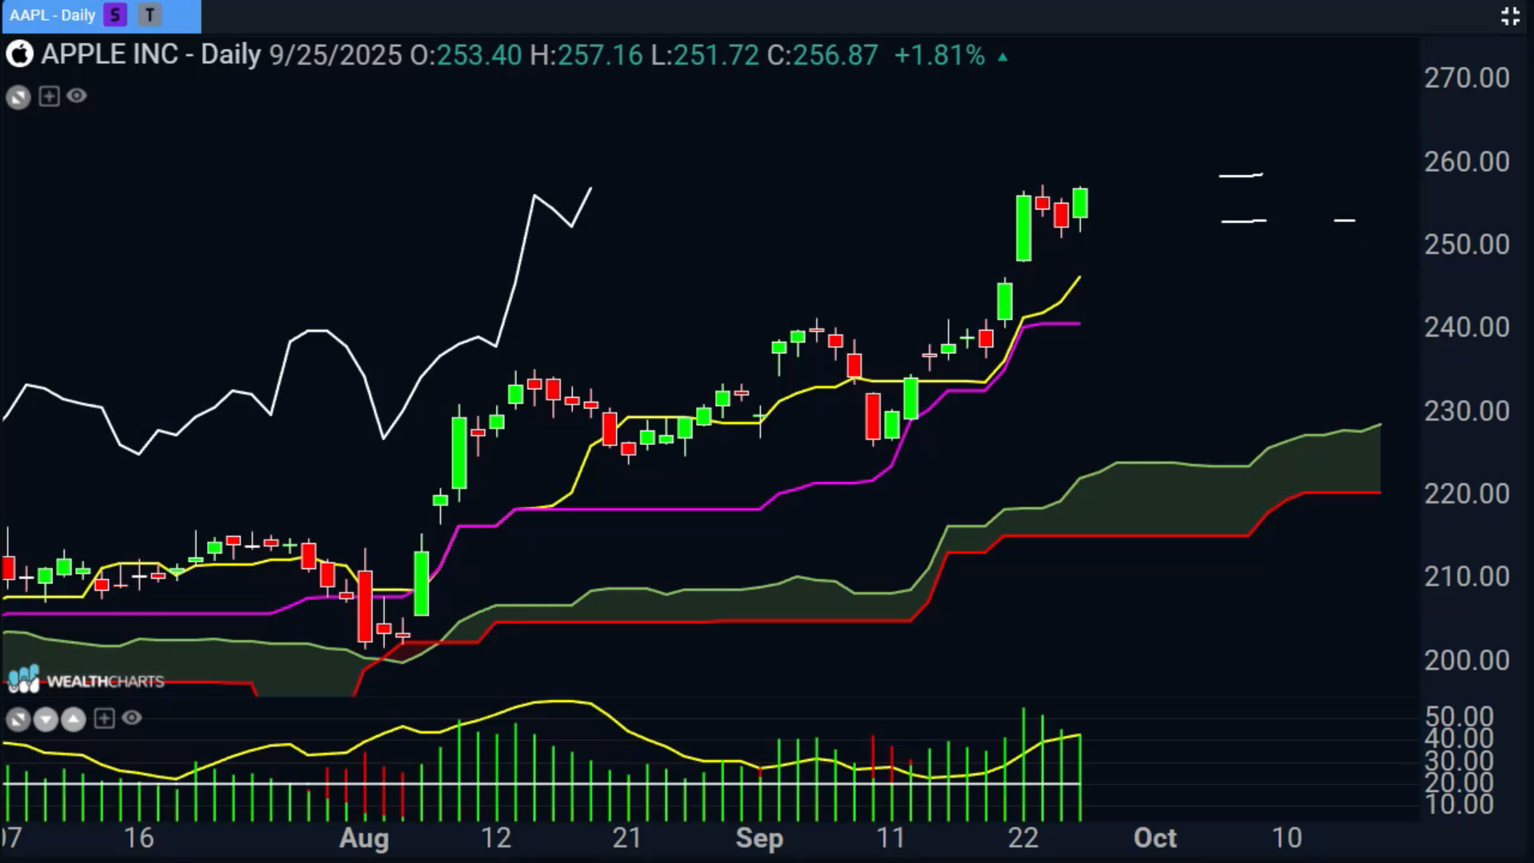
Task: Toggle lower pane indicators visibility eye
Action: tap(132, 718)
